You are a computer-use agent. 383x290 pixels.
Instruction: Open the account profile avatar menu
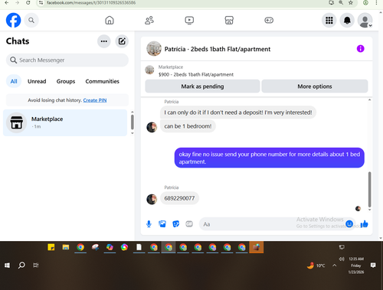365,20
